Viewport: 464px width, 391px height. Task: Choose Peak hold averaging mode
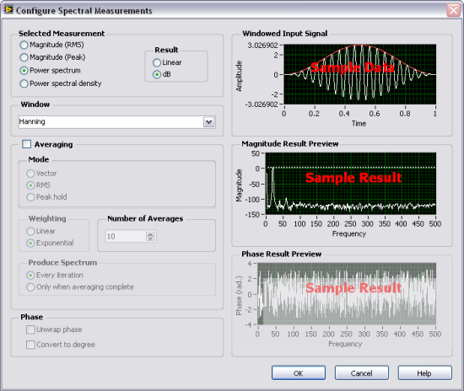46,197
